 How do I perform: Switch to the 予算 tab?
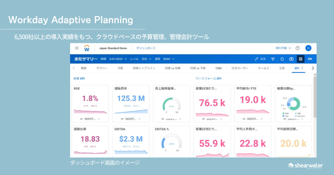point(120,68)
